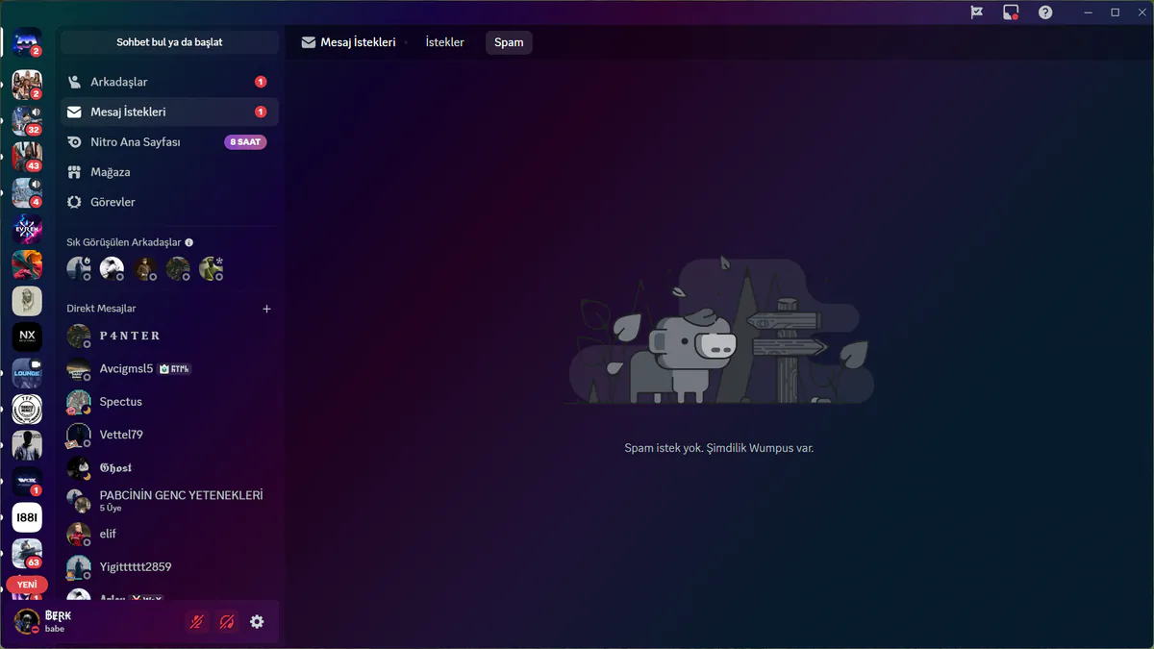Image resolution: width=1154 pixels, height=649 pixels.
Task: Select first frequent friend avatar
Action: point(79,268)
